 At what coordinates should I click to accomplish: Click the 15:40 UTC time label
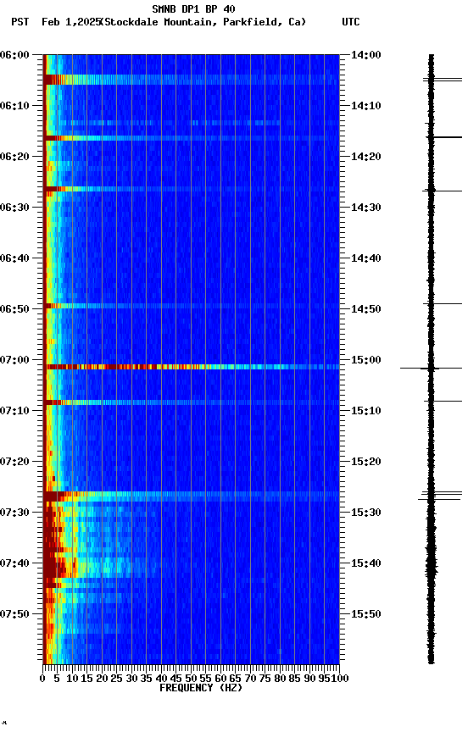366,564
